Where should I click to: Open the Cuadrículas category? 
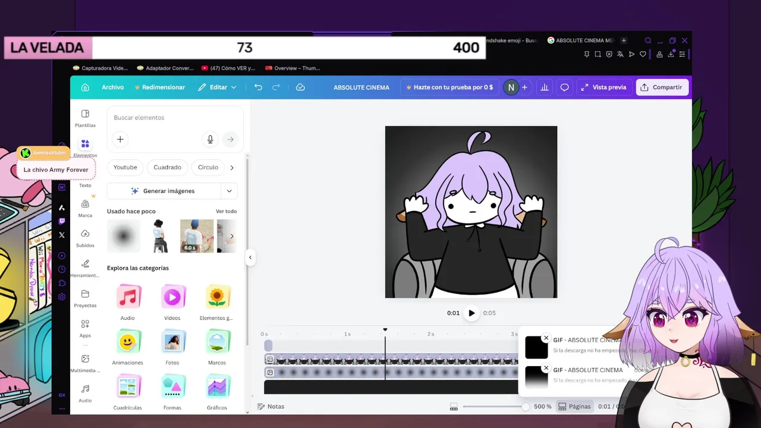click(128, 392)
